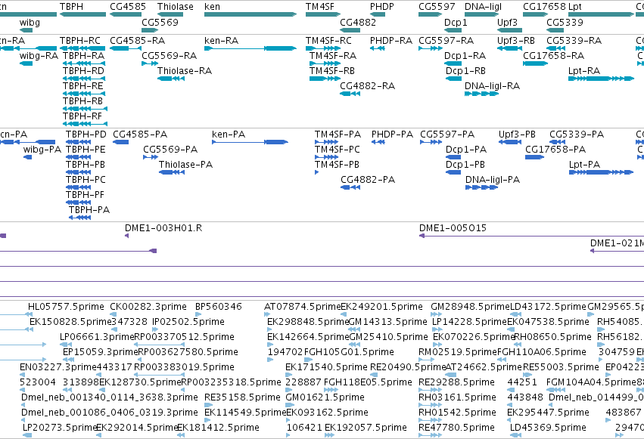This screenshot has width=644, height=439.
Task: Click the TM4SF-PB protein label
Action: tap(338, 165)
